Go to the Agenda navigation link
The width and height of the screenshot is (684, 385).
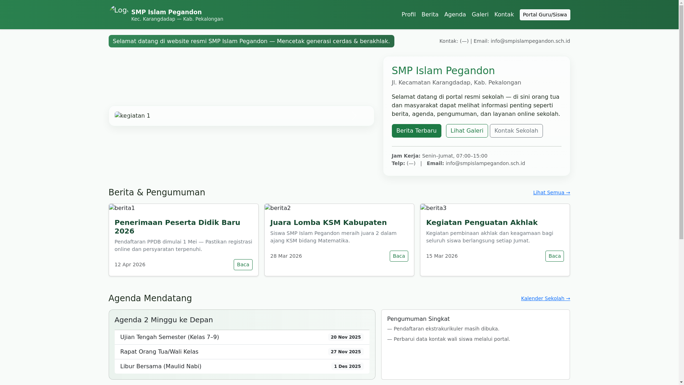(x=455, y=15)
